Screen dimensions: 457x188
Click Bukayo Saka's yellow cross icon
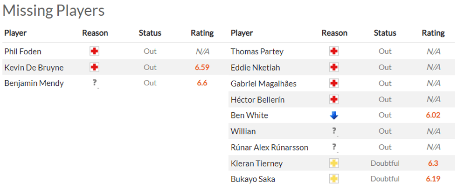[334, 179]
